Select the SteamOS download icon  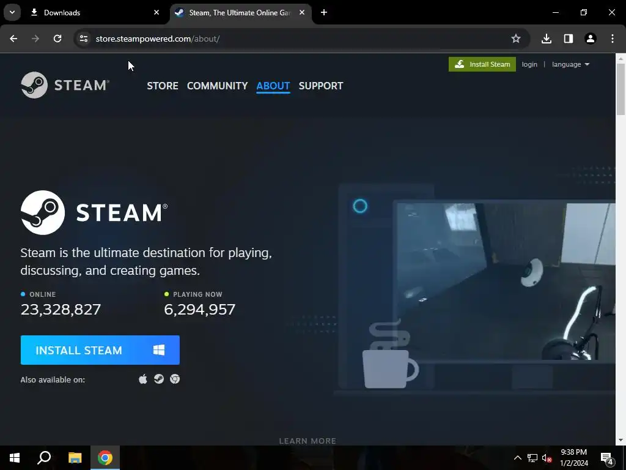159,379
